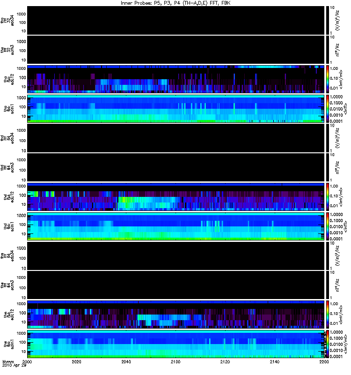Click inside the thd fbk scm1 spectrogram panel

(175, 226)
